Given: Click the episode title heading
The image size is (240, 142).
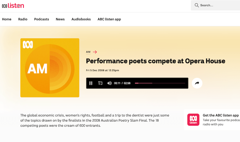Looking at the screenshot, I should (x=155, y=61).
